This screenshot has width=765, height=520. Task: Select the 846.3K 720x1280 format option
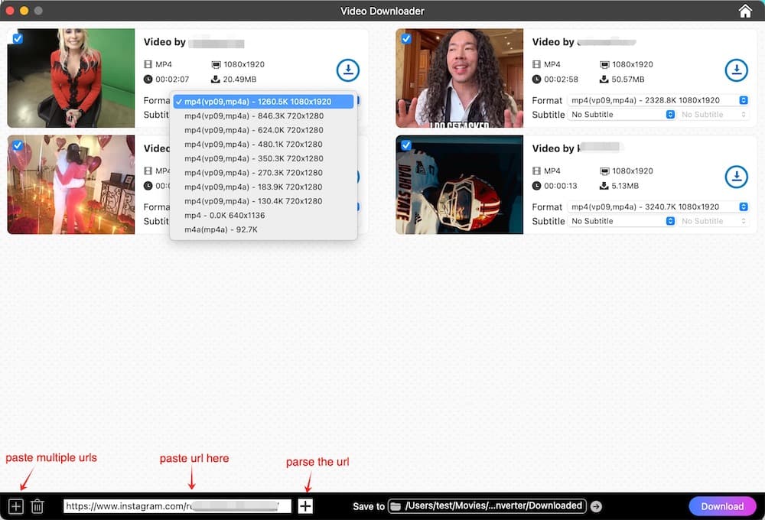point(253,115)
